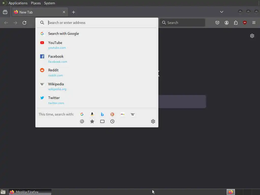Screen dimensions: 260x195
Task: Choose the Wikipedia suggestion
Action: pos(97,86)
